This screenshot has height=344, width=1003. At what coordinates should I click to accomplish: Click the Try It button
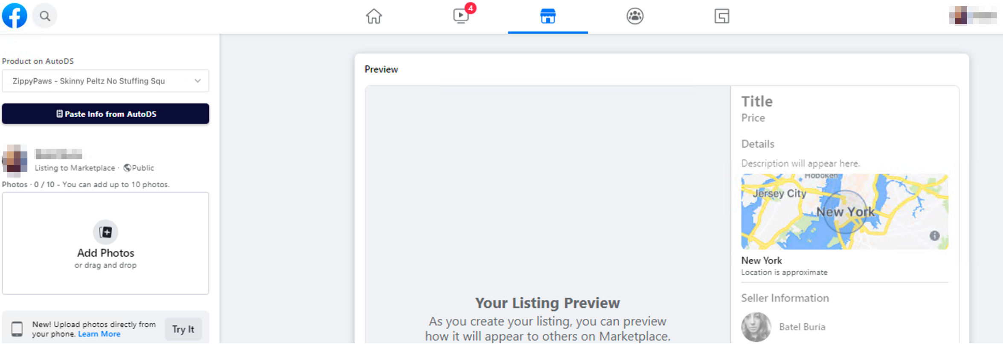183,329
